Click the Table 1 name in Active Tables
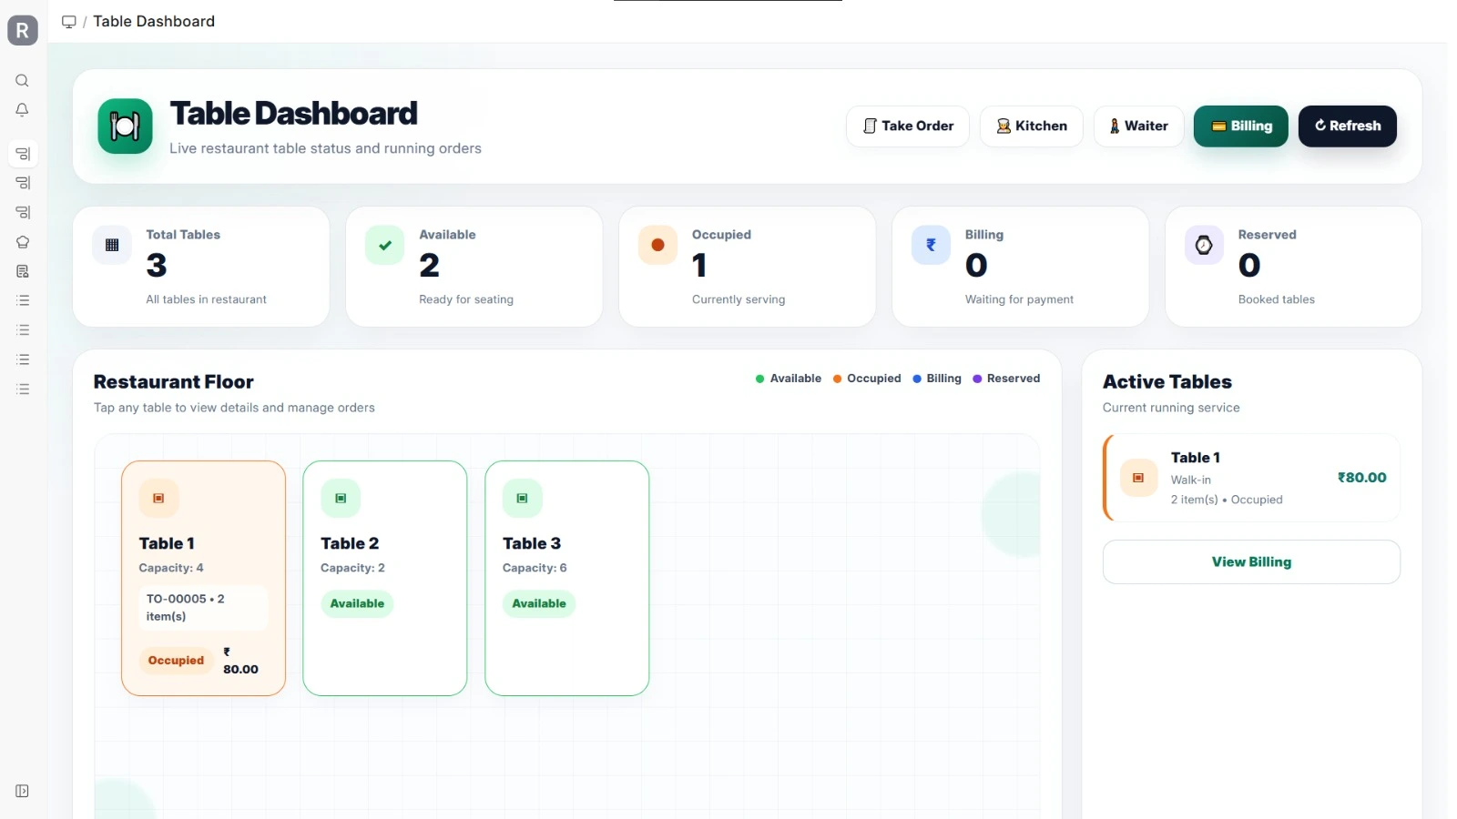This screenshot has height=819, width=1457. pyautogui.click(x=1196, y=458)
